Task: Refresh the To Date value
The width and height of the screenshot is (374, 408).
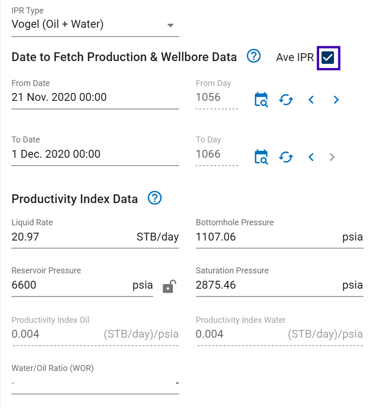Action: click(286, 157)
